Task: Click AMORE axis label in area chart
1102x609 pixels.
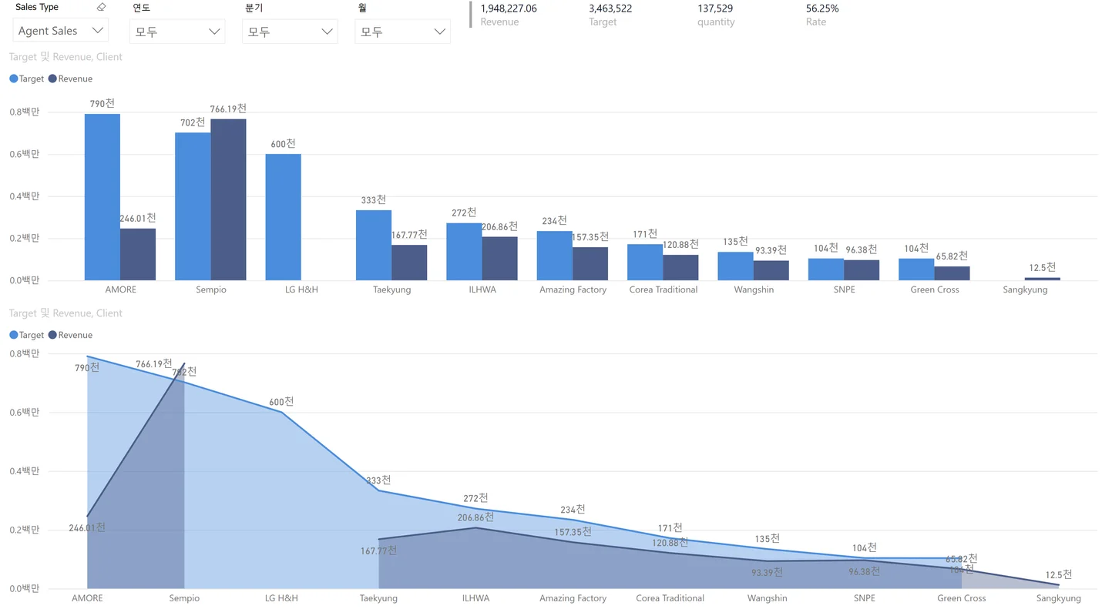Action: pyautogui.click(x=87, y=598)
